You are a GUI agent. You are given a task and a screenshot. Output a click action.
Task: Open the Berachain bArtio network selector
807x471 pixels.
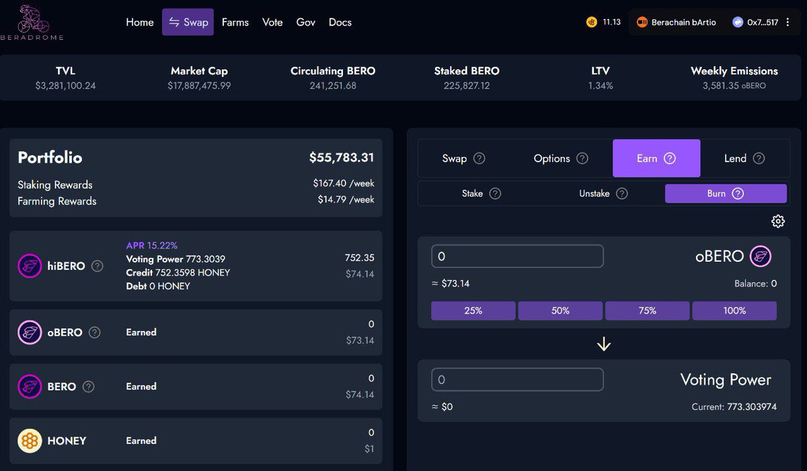[x=677, y=22]
